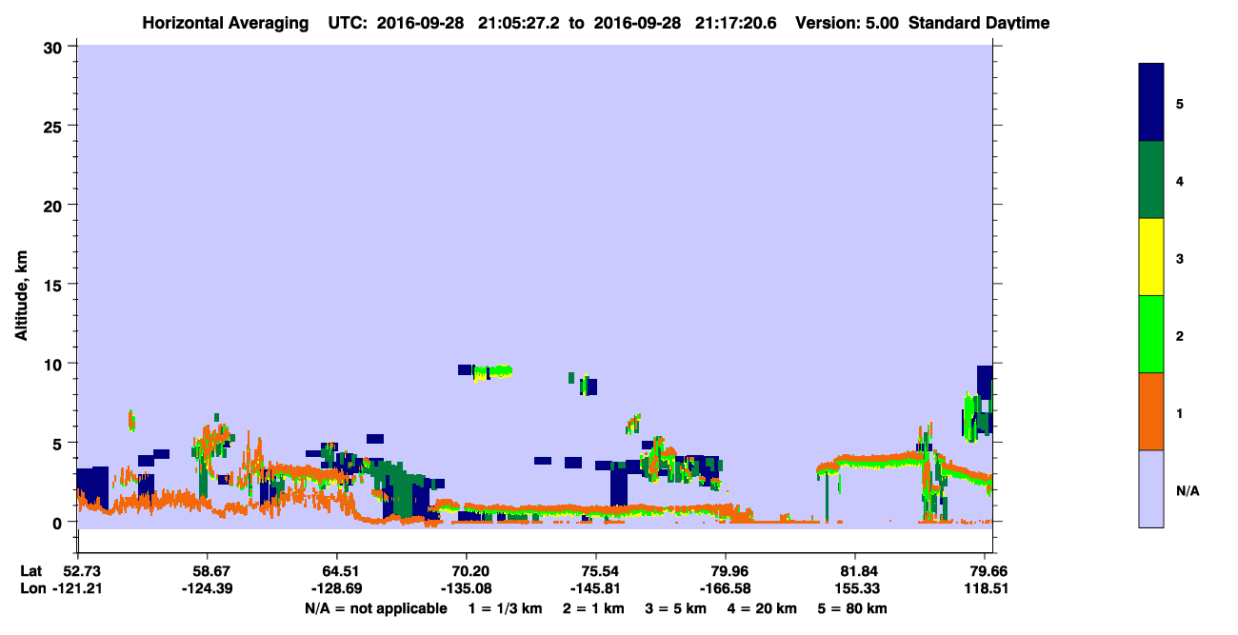Click the 'Lon' row label
This screenshot has width=1238, height=635.
click(x=31, y=587)
